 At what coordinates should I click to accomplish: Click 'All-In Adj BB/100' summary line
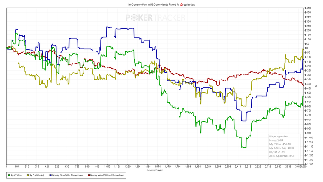click(x=281, y=156)
